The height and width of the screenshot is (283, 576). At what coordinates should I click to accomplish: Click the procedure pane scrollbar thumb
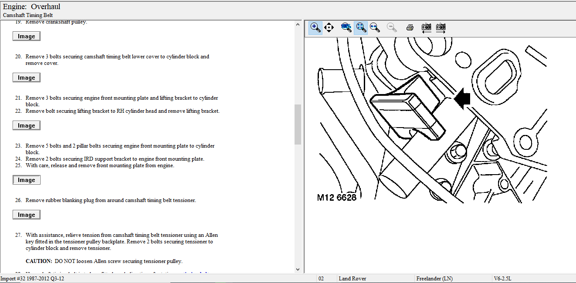point(298,124)
